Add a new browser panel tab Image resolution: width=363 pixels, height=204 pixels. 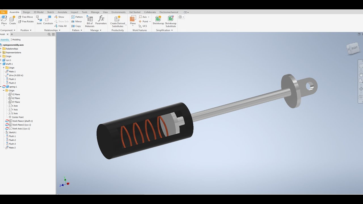(12, 34)
